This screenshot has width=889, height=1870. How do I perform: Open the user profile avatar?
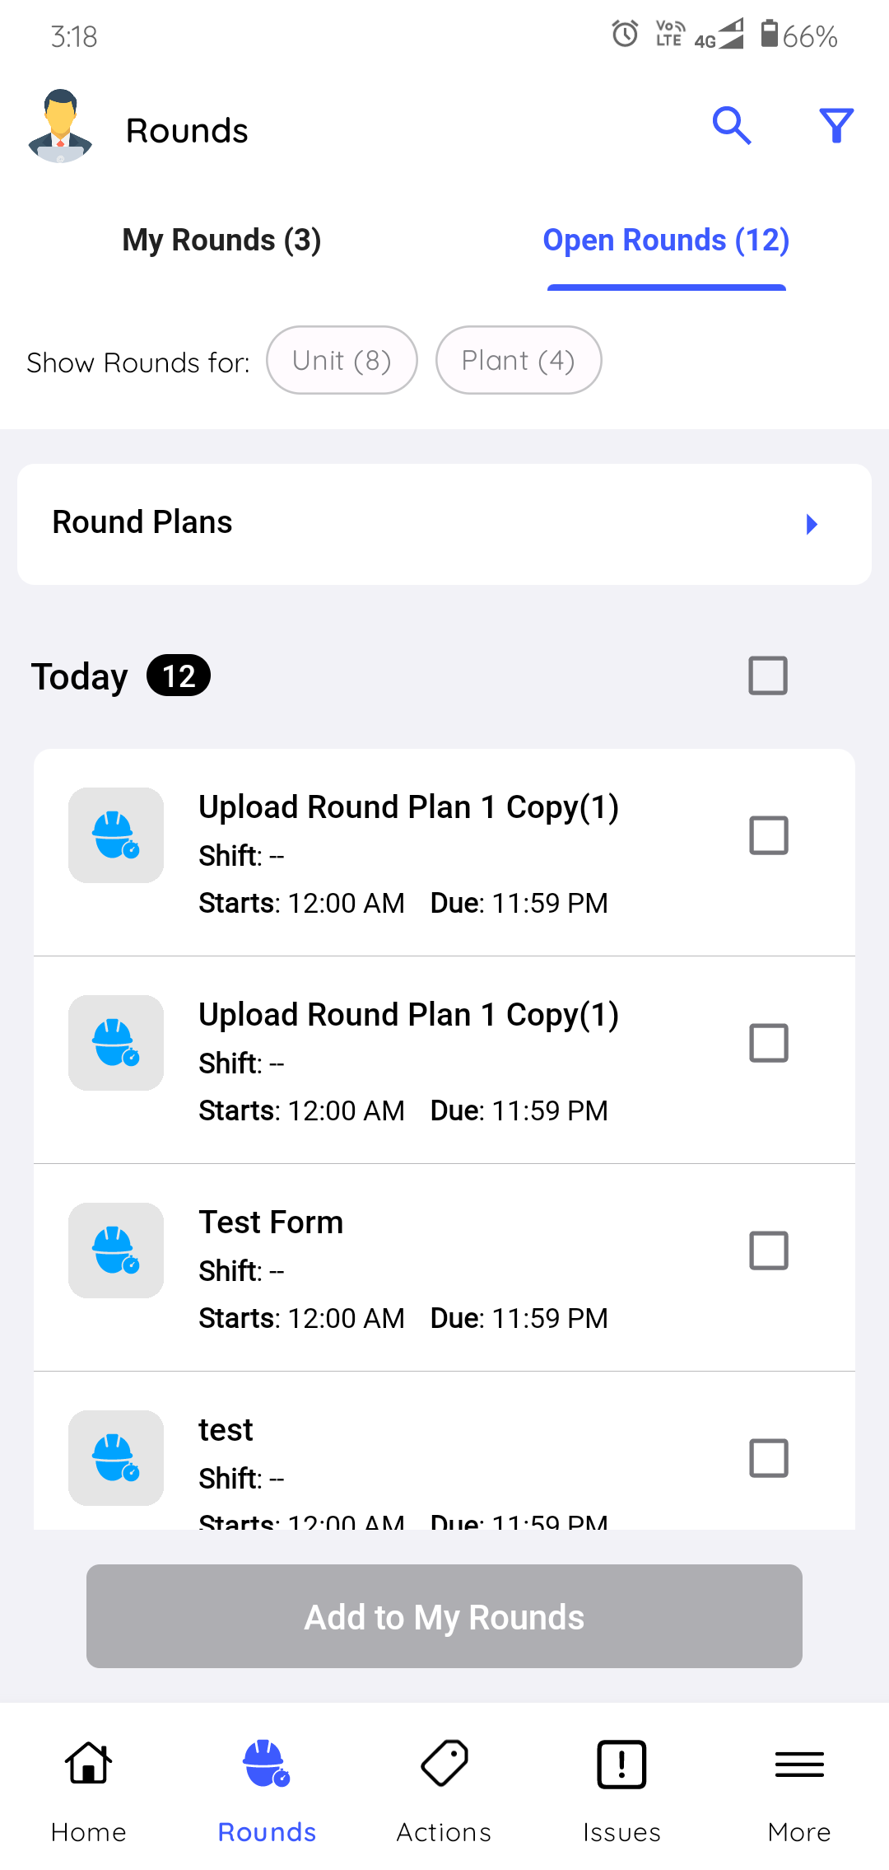click(x=60, y=127)
